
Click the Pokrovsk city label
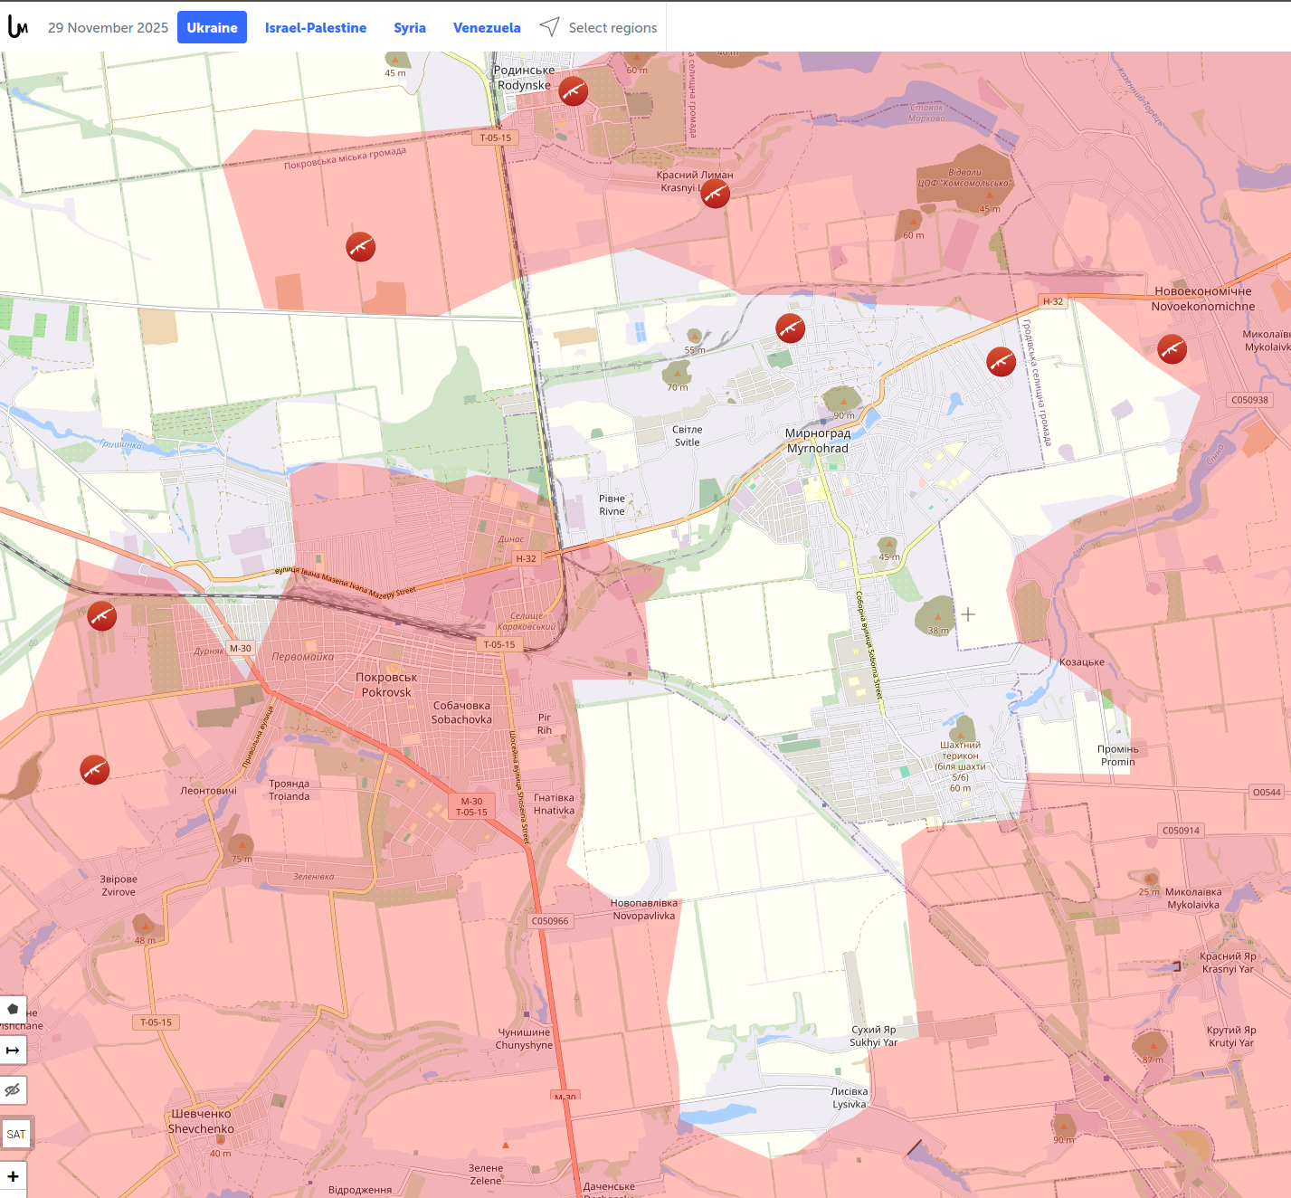pyautogui.click(x=386, y=685)
